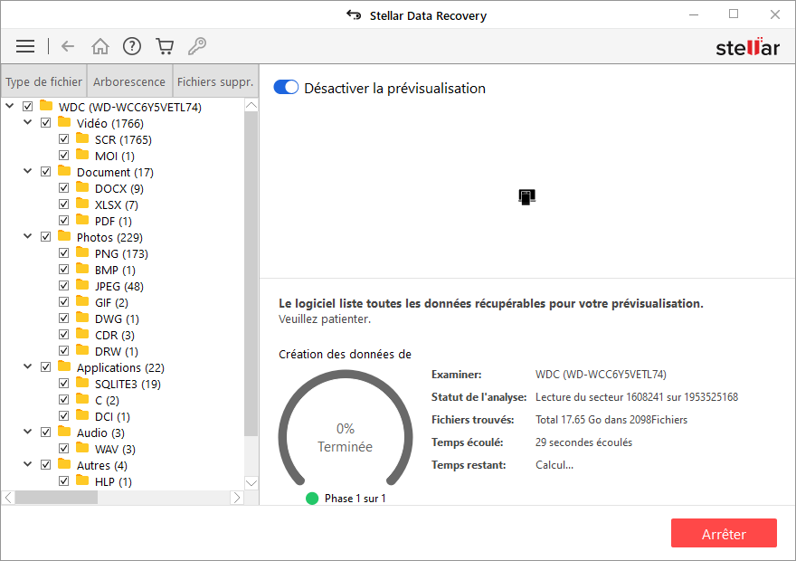Screen dimensions: 796x561
Task: Click the tree's scroll left arrow
Action: tap(8, 498)
